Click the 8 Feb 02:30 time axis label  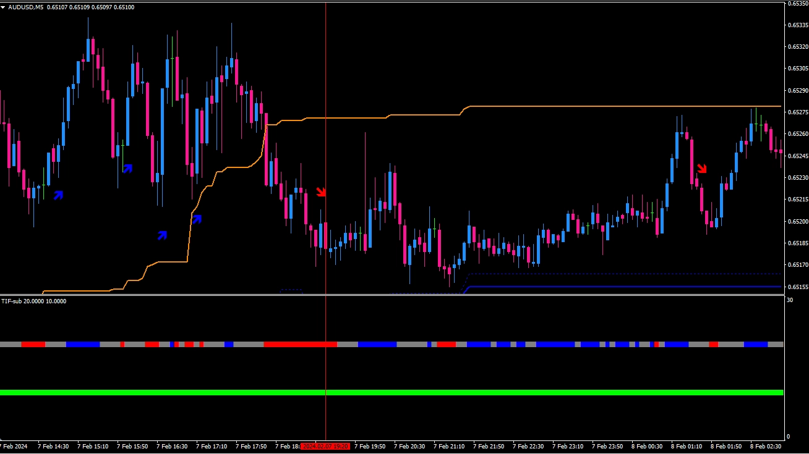[766, 446]
